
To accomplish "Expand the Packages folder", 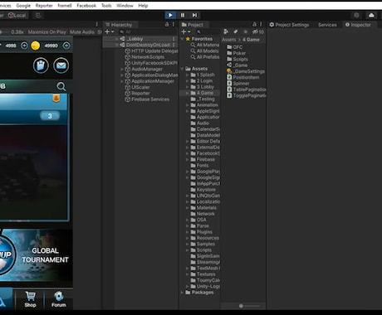I will coord(182,293).
